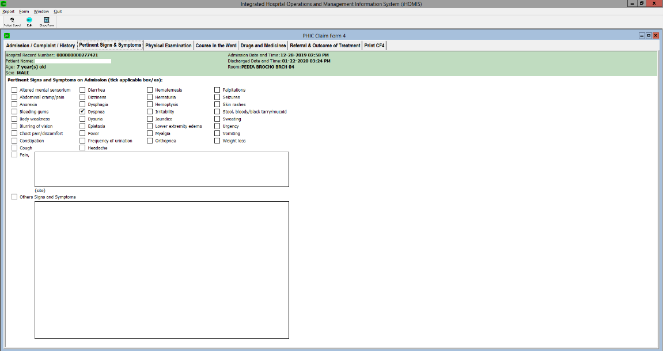Close the PHIC Claim Form 4 child window
663x351 pixels.
[656, 36]
